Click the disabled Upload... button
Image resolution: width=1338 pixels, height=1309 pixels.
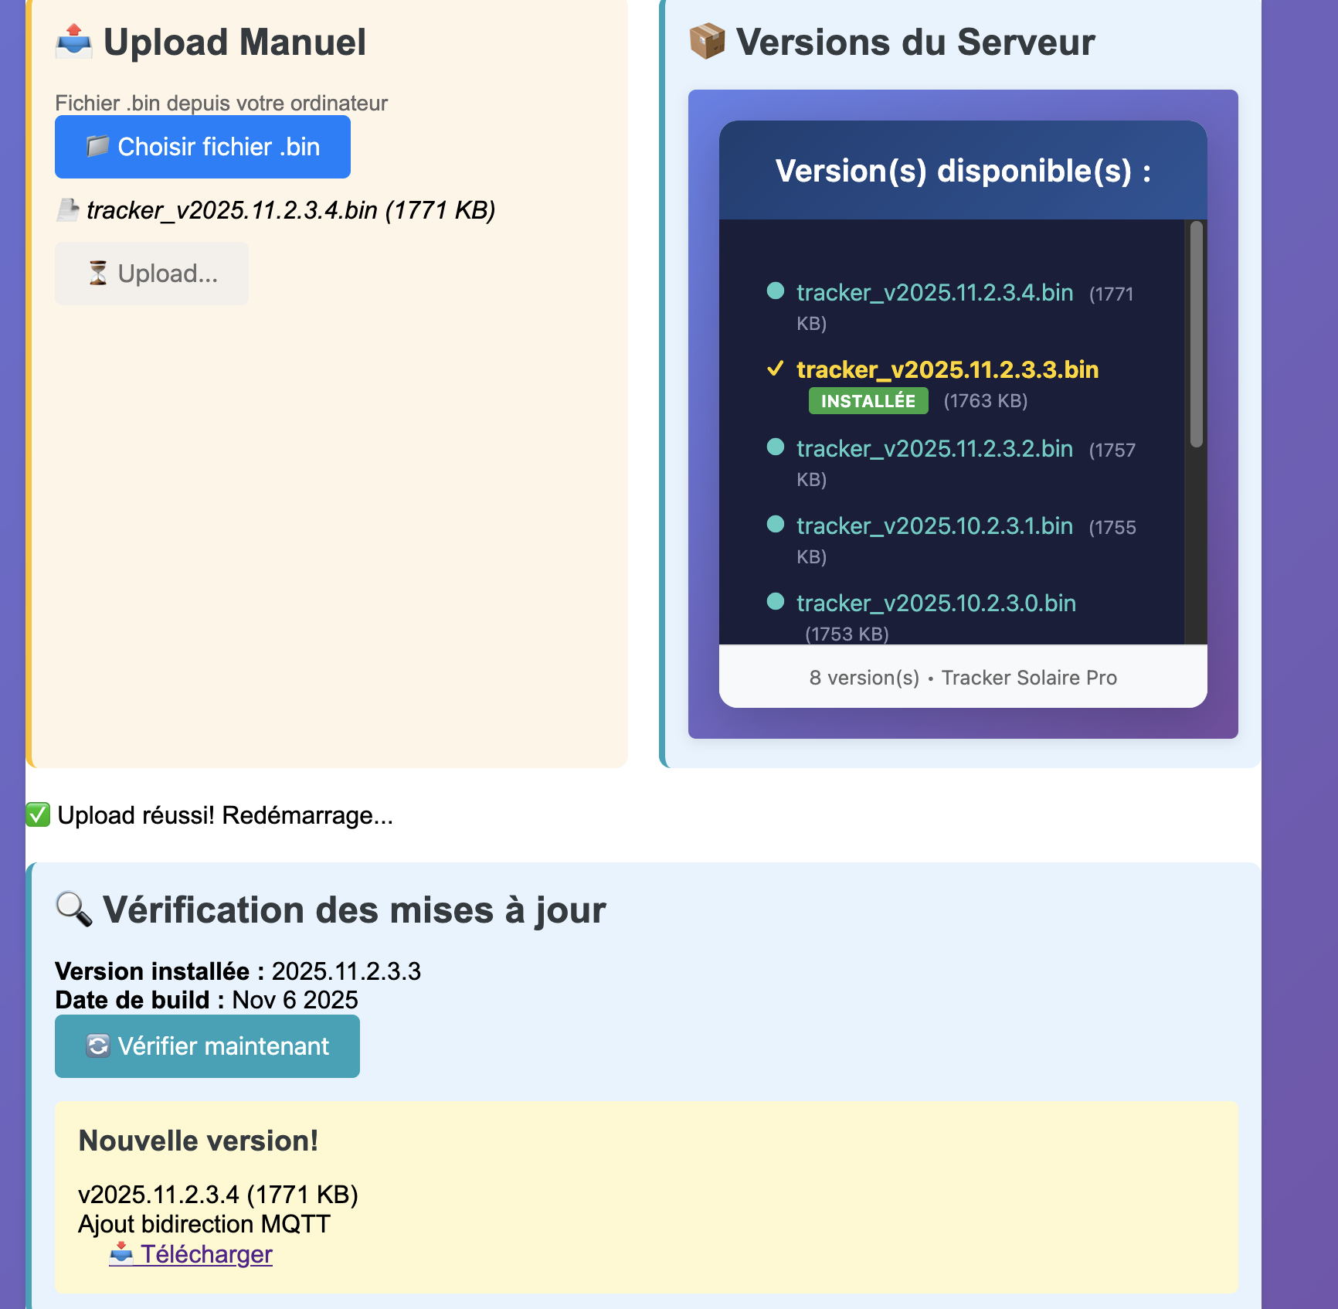(151, 274)
